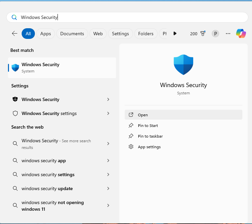Screen dimensions: 252x224
Task: Click magnifier icon beside 'See more search results'
Action: tap(15, 144)
